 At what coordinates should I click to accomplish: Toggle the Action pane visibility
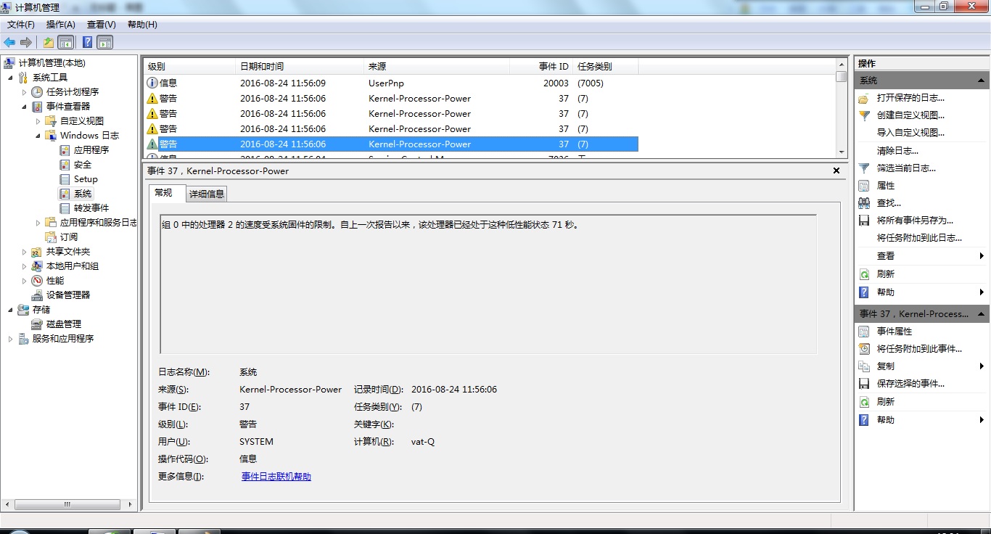pos(104,42)
